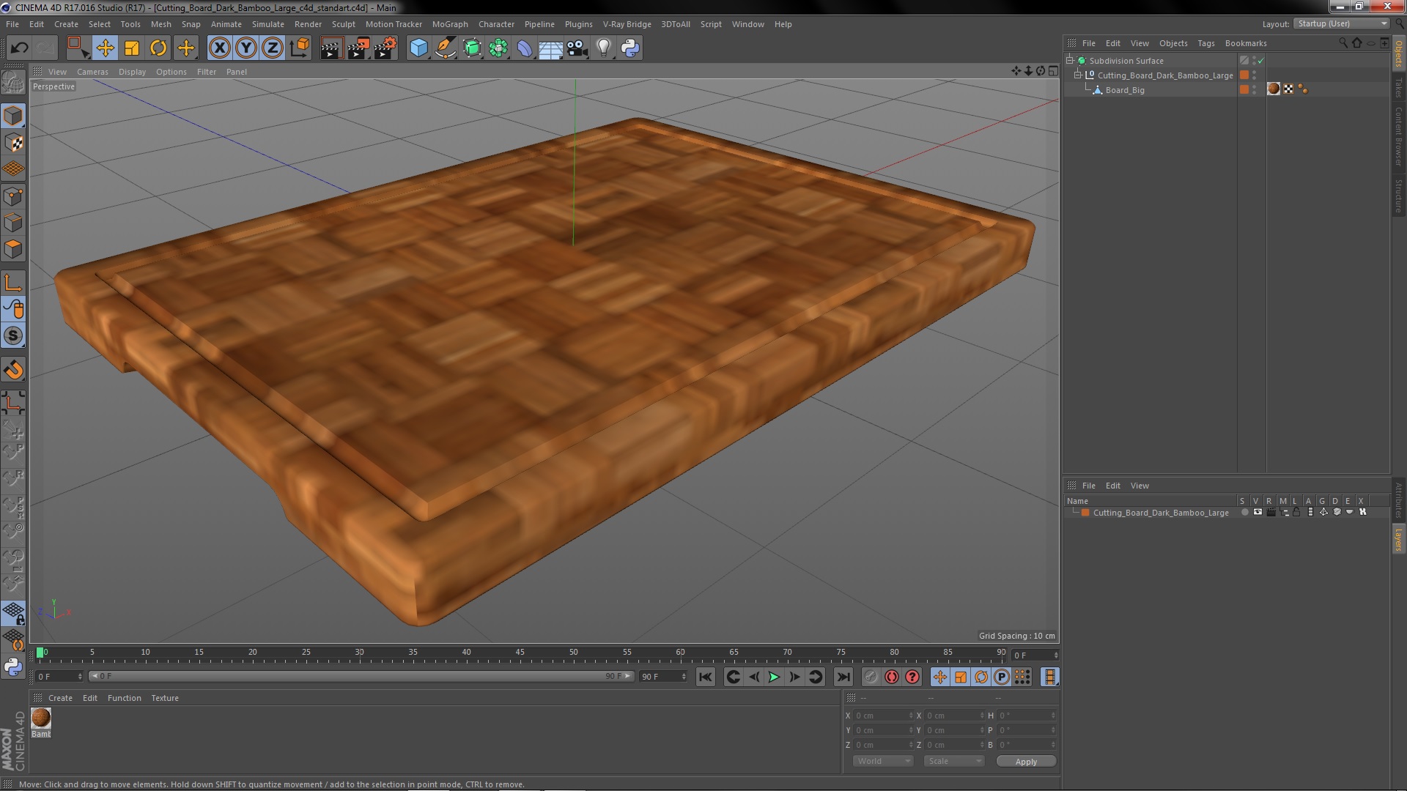Click Make Editable icon in left toolbar
This screenshot has height=791, width=1407.
coord(13,83)
